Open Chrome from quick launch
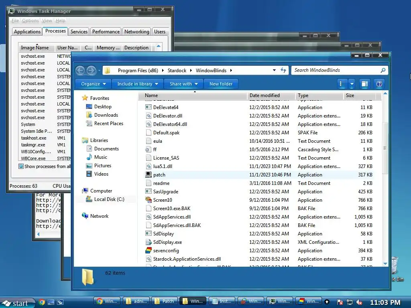The width and height of the screenshot is (411, 308). (x=42, y=302)
